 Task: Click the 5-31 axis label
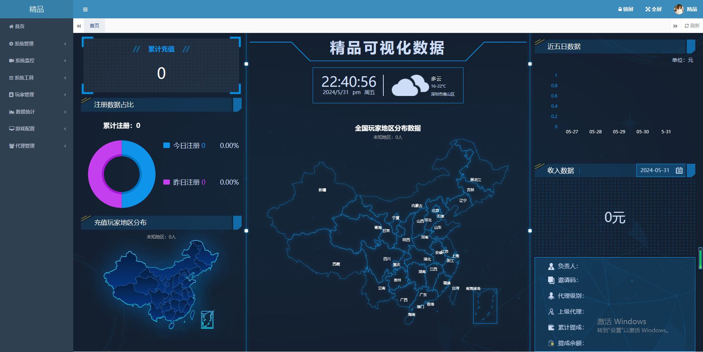click(666, 132)
